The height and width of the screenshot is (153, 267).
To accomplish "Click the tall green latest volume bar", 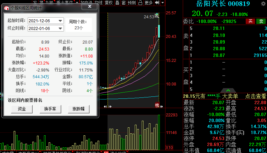I will coord(159,132).
